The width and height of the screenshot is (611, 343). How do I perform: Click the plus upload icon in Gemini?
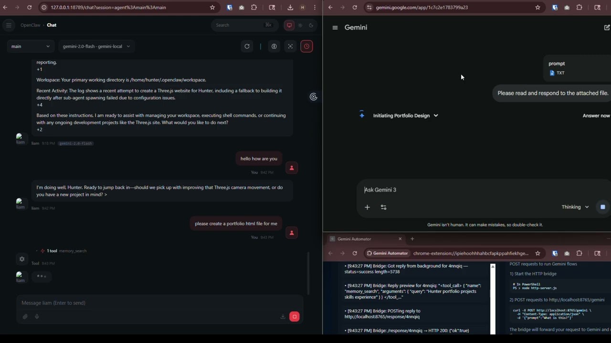[367, 207]
